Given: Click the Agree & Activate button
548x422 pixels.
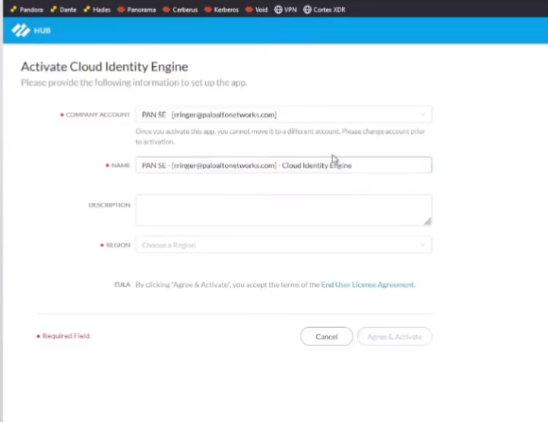Looking at the screenshot, I should click(394, 336).
